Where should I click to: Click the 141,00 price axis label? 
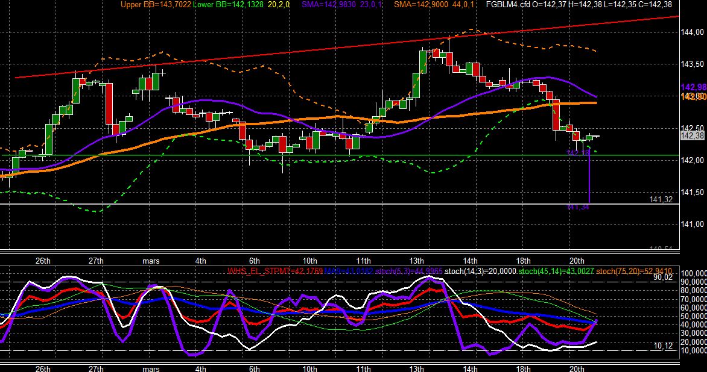(693, 225)
